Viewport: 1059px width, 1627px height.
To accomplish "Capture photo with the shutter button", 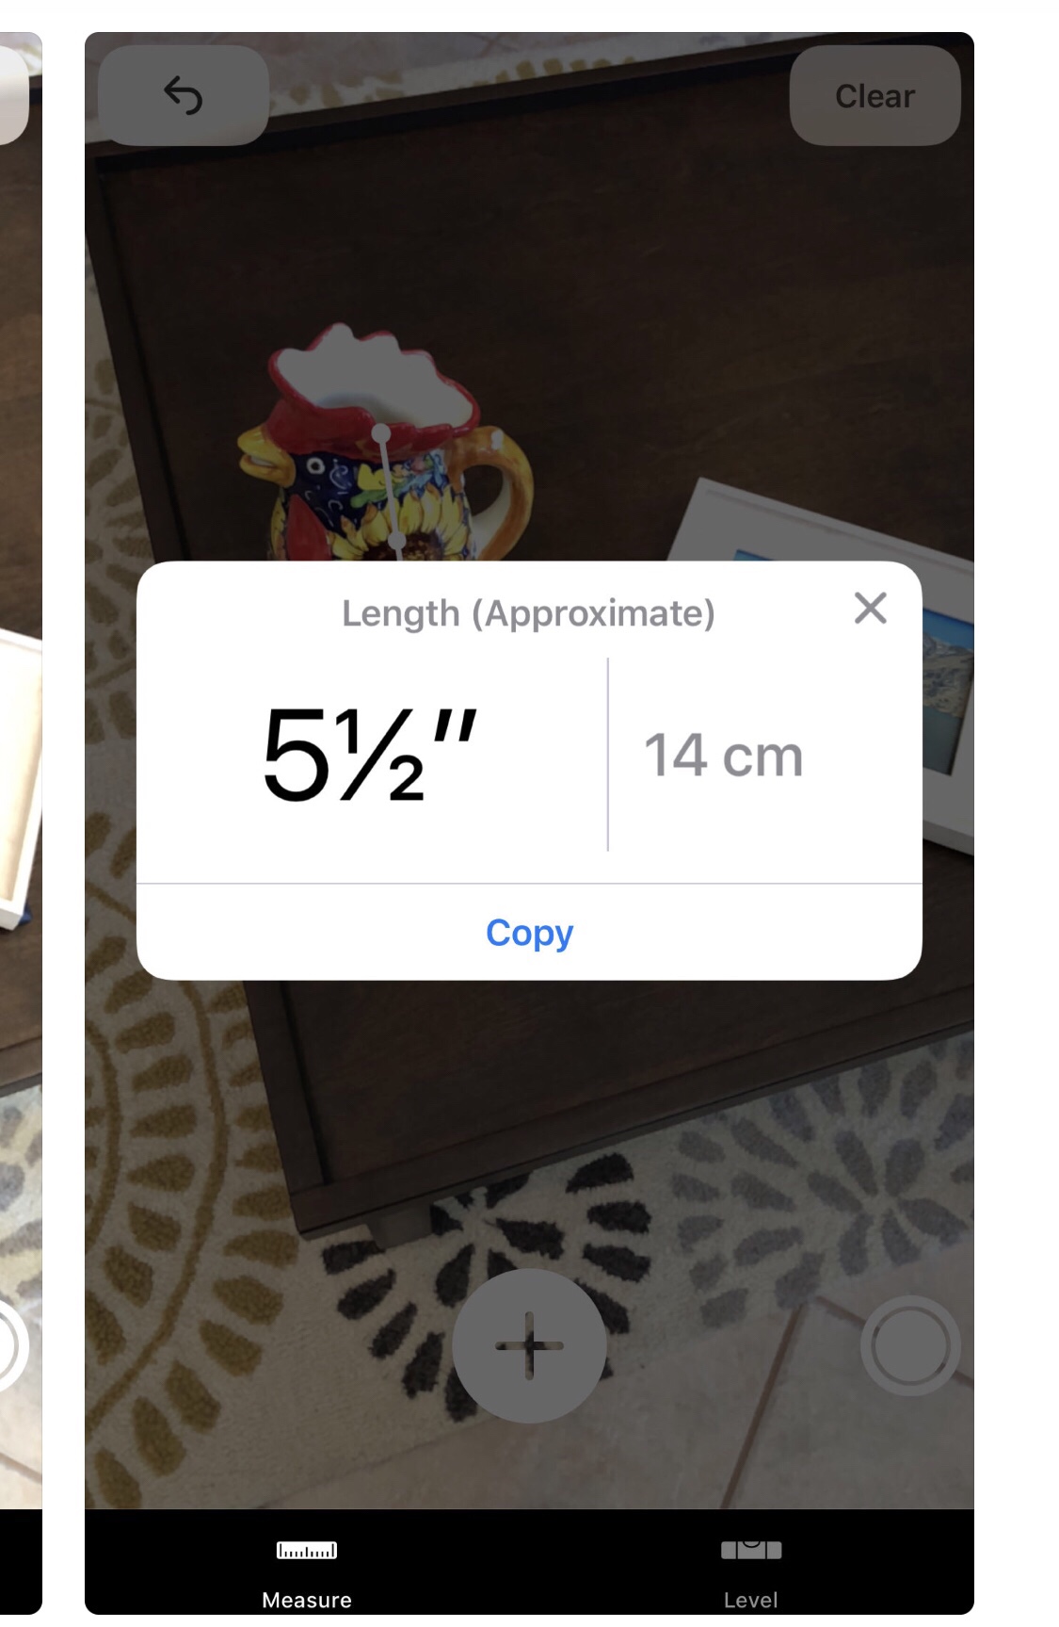I will coord(910,1345).
